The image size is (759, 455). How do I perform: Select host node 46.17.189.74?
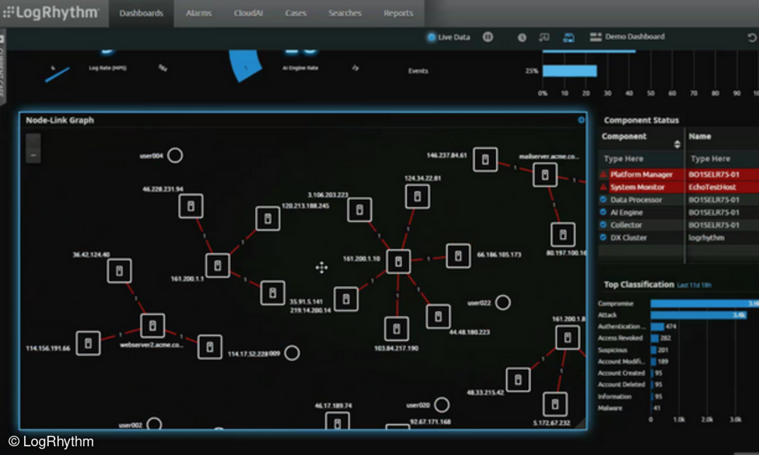click(337, 422)
